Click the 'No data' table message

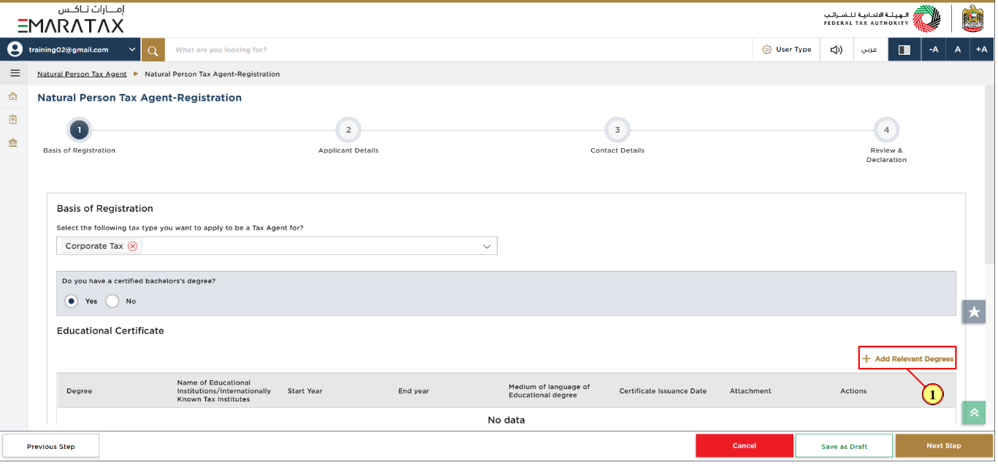coord(506,420)
